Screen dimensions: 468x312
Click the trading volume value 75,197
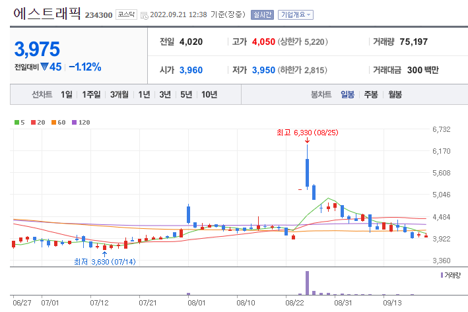pos(414,42)
